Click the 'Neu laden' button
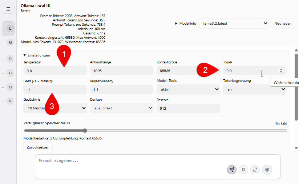 pos(283,23)
